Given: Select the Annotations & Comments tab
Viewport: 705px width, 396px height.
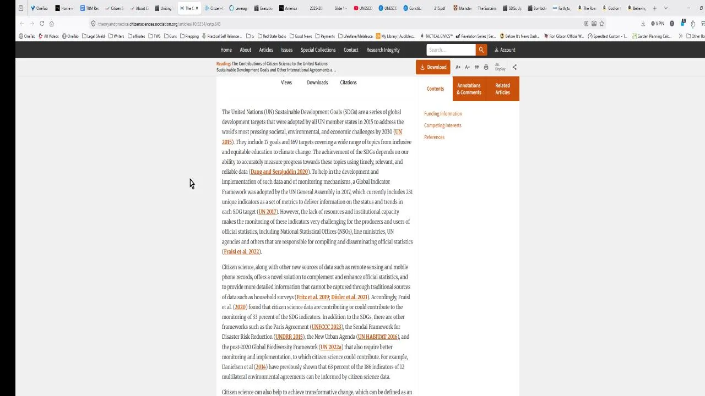Looking at the screenshot, I should point(469,89).
